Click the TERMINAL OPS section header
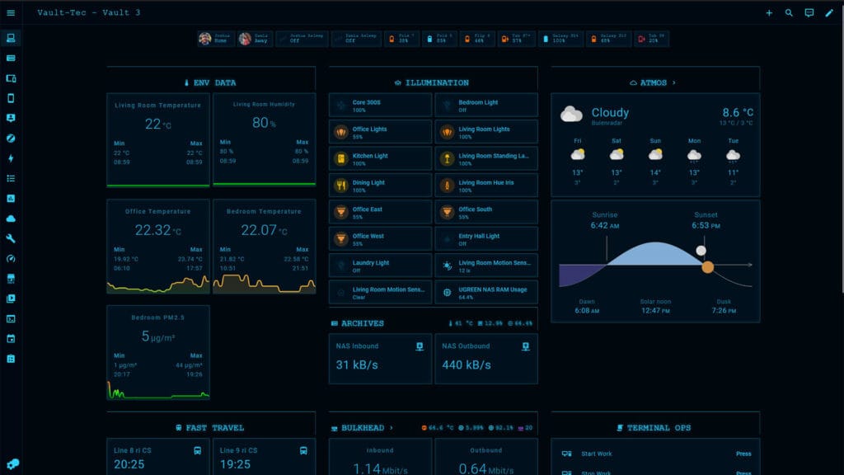 pos(654,428)
